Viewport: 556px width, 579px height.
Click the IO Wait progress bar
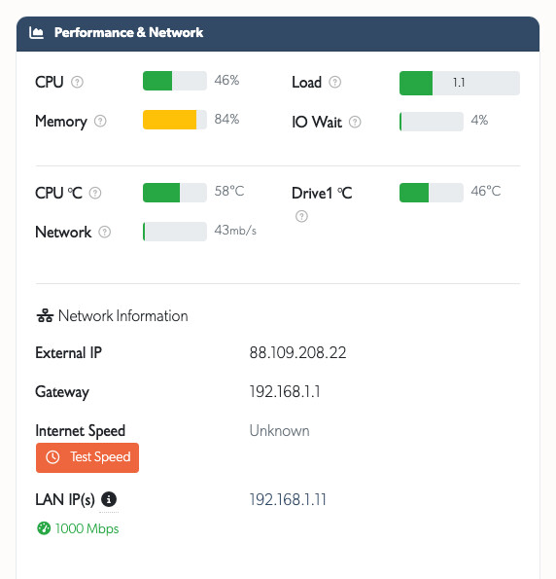point(432,122)
